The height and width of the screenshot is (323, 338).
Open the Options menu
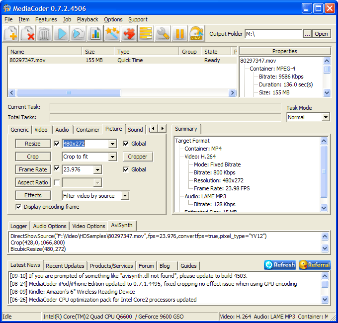point(113,19)
